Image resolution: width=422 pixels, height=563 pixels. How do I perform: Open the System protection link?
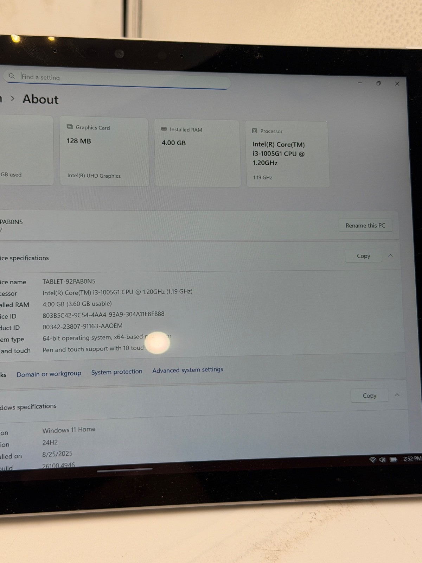click(117, 372)
